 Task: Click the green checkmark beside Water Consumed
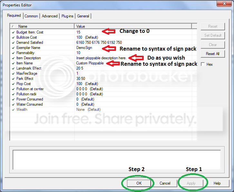point(13,105)
